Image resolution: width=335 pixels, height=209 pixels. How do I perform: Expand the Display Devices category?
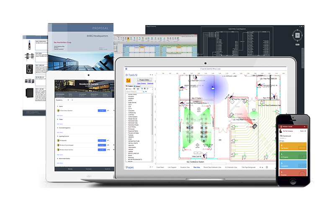[132, 119]
